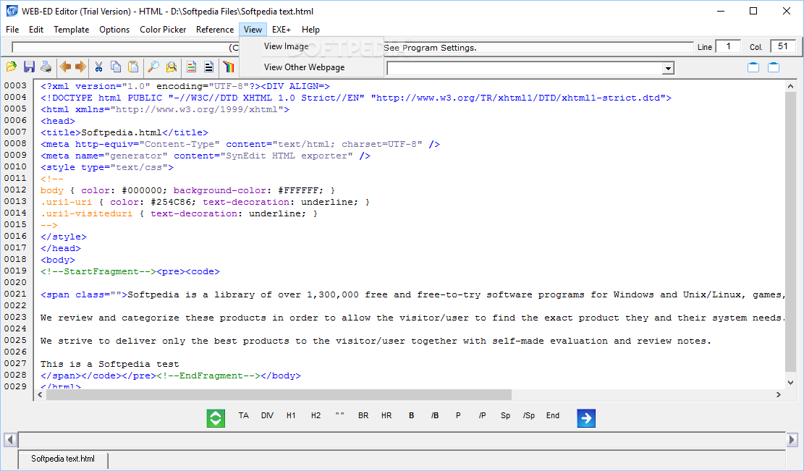Click the green up-down arrows button

click(216, 417)
